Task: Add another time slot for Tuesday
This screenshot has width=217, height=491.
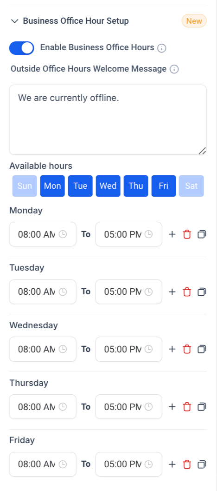Action: (x=172, y=292)
